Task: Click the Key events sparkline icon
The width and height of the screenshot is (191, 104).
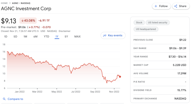Action: (x=105, y=35)
